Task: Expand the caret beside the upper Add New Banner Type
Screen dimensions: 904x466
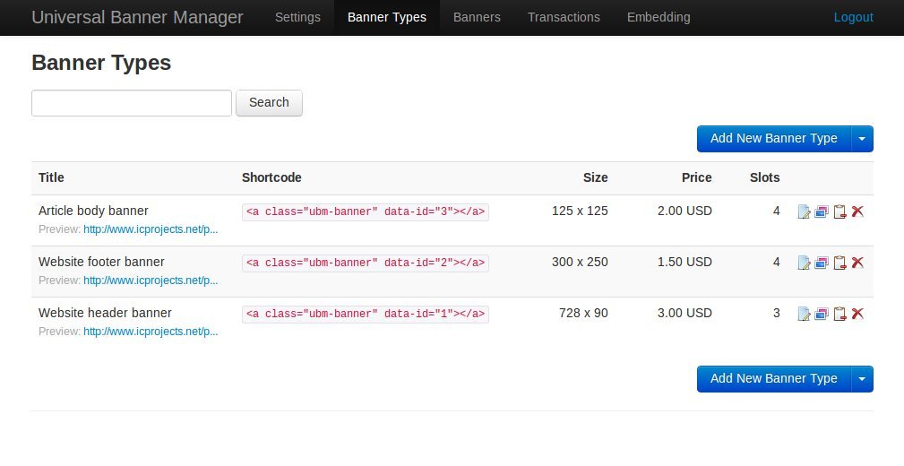Action: point(862,139)
